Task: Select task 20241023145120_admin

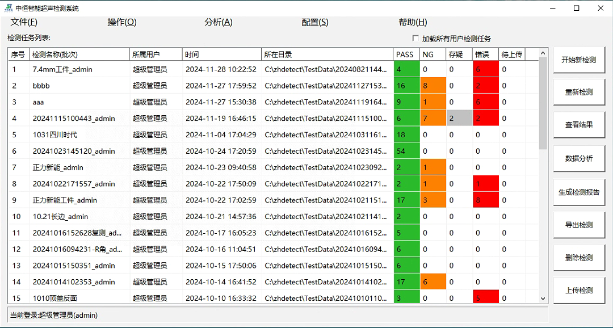Action: (x=273, y=151)
